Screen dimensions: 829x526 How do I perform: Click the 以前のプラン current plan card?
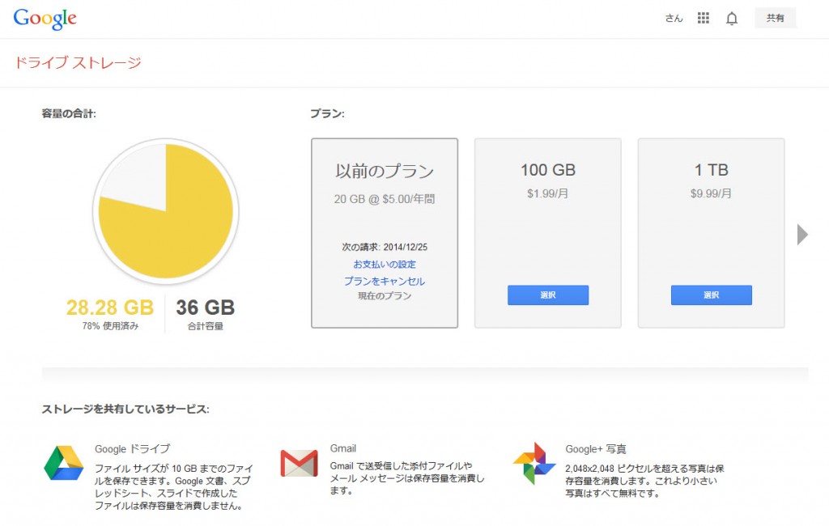[x=385, y=233]
